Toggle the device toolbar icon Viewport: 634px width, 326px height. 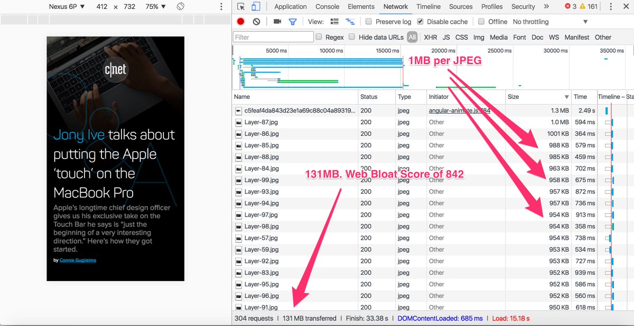[x=256, y=7]
